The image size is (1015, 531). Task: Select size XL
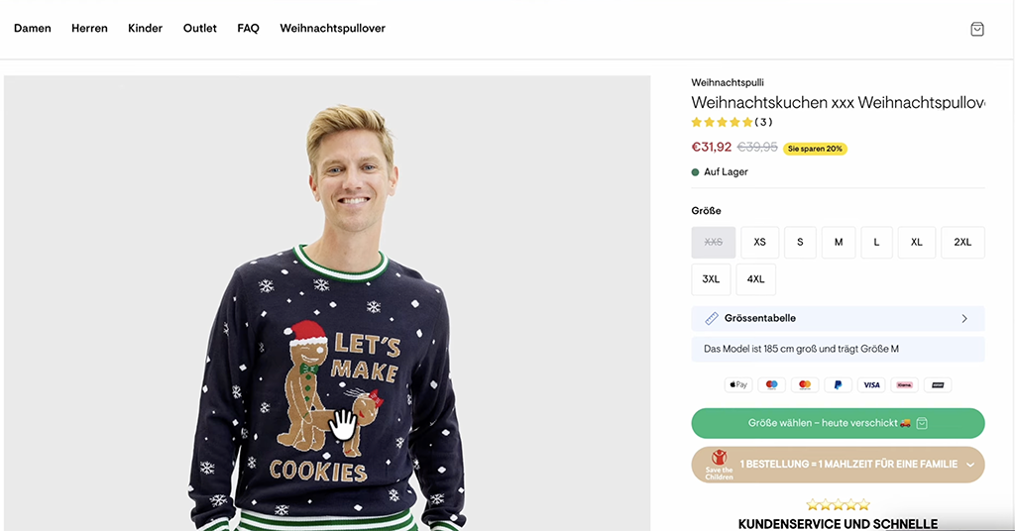coord(917,242)
